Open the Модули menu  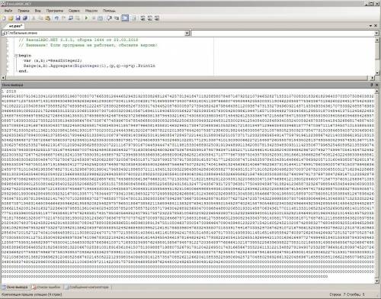click(91, 11)
